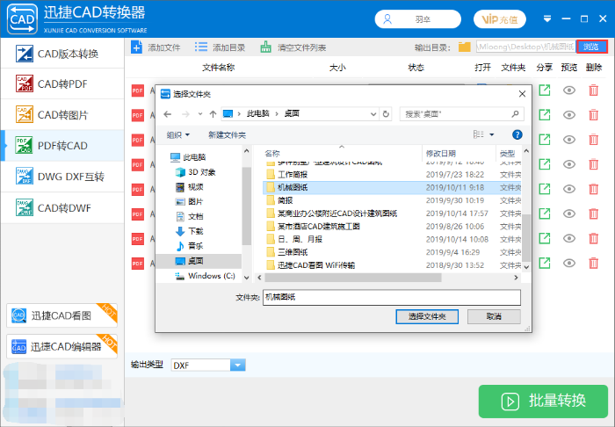Toggle the preview eye icon in the sixth row
This screenshot has width=615, height=427.
click(x=569, y=213)
